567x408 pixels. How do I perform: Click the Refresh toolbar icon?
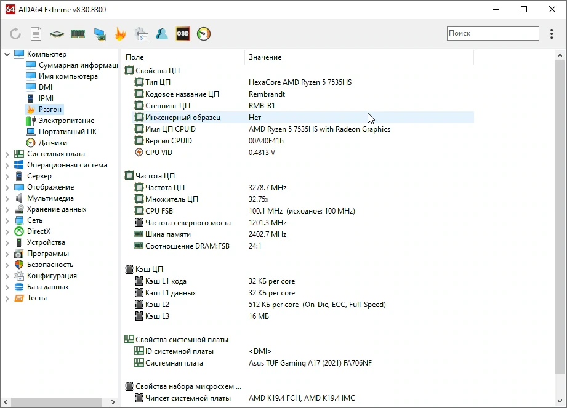click(x=15, y=34)
